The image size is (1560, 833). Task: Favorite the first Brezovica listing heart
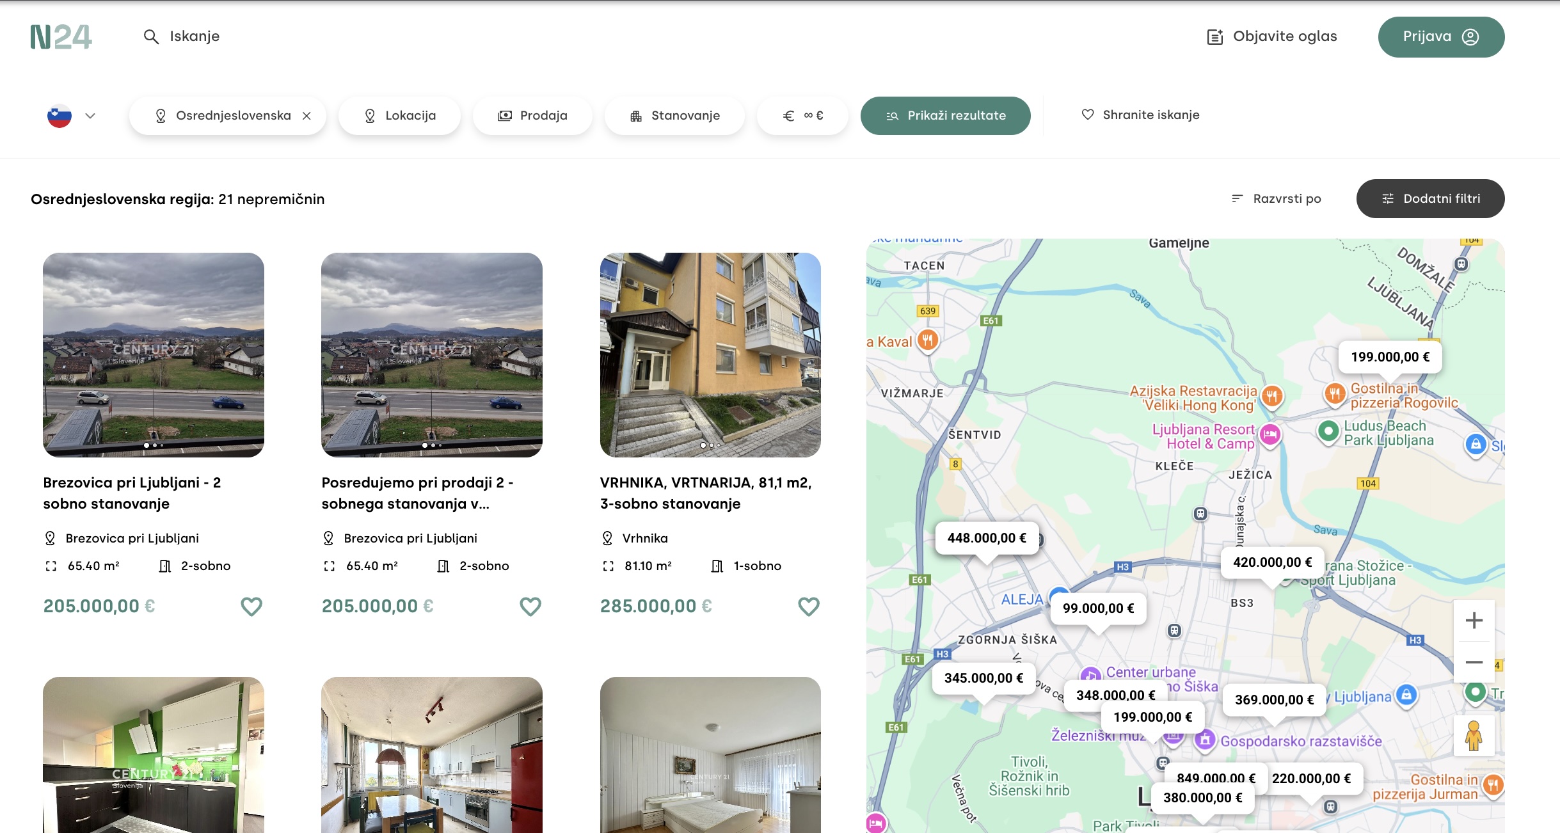click(251, 606)
